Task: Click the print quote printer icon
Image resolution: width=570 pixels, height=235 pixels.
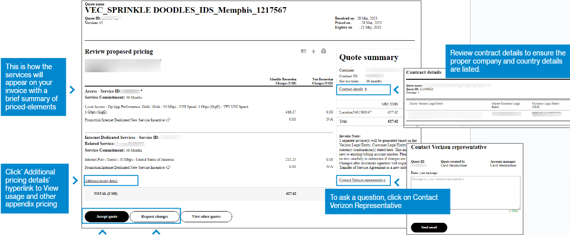Action: click(x=324, y=51)
